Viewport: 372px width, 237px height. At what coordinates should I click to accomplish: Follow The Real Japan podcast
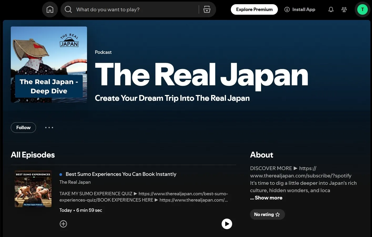point(23,128)
